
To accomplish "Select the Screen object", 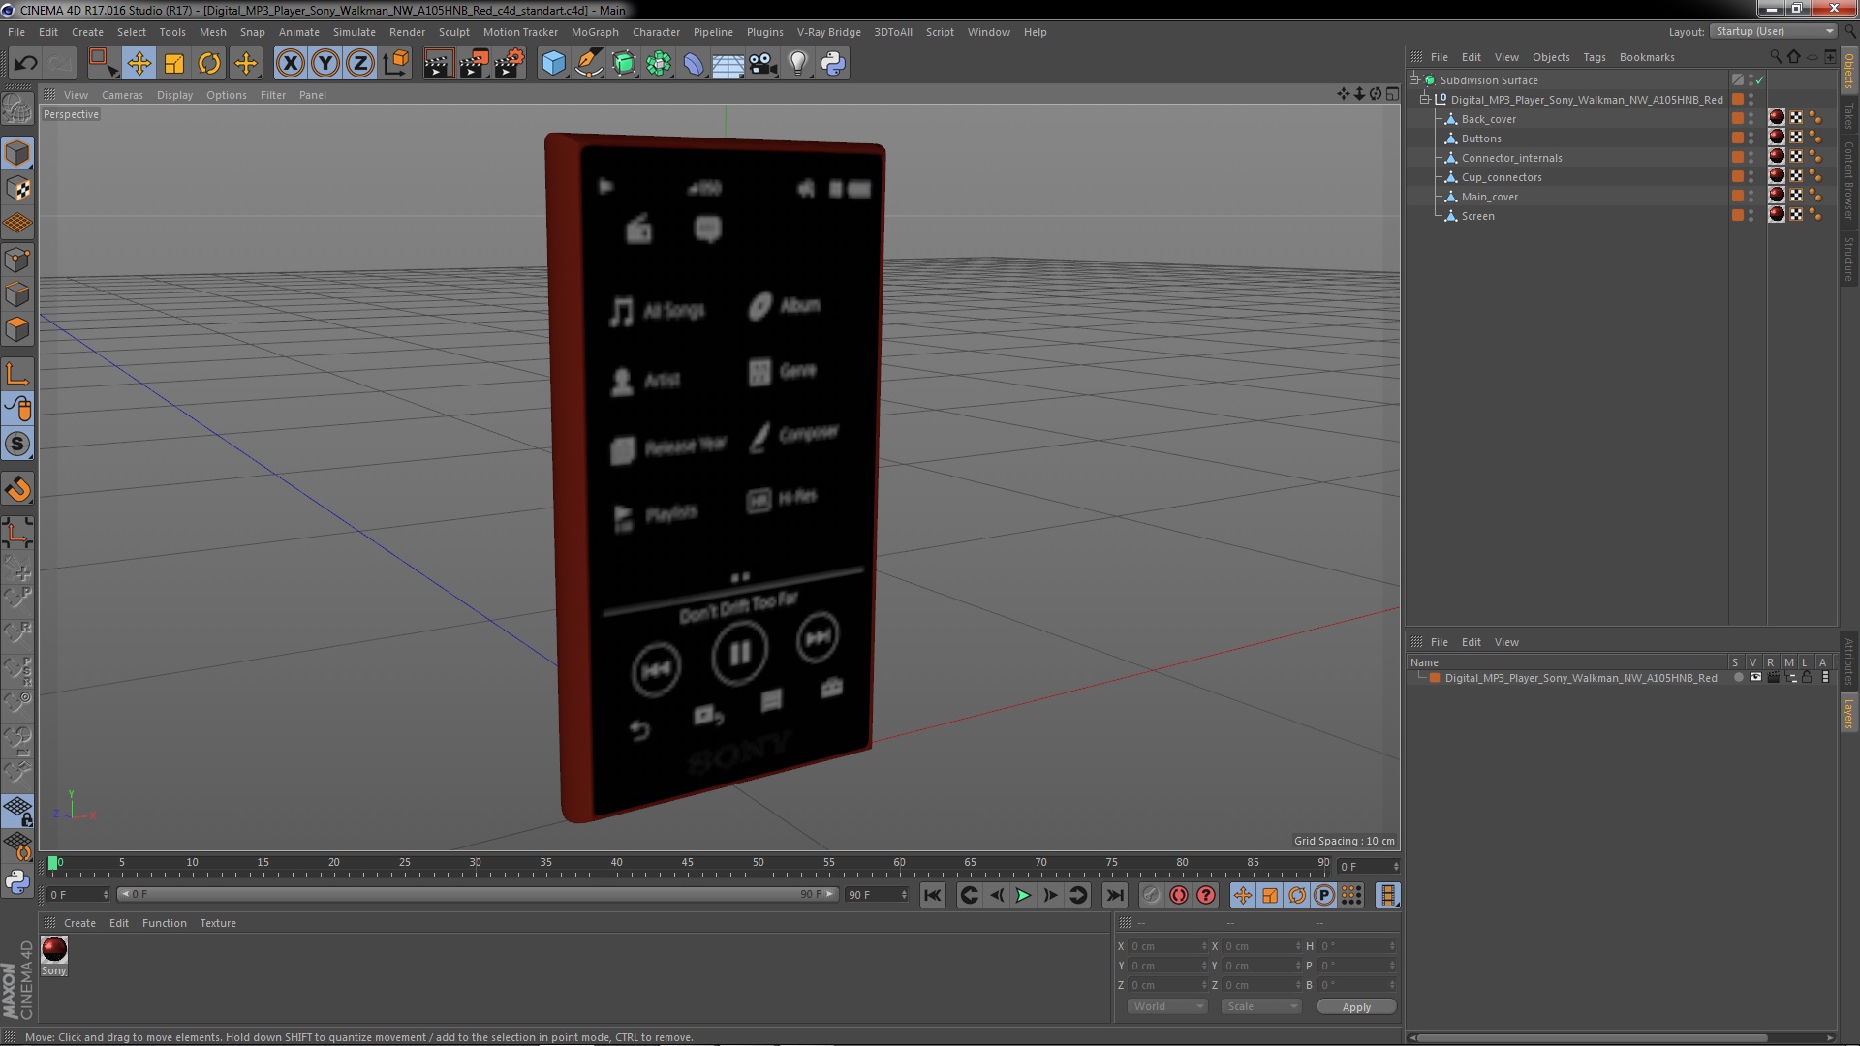I will tap(1478, 216).
